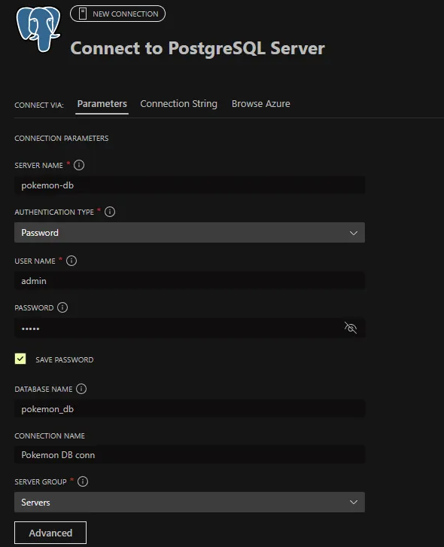Click the Connect to PostgreSQL Server heading
444x547 pixels.
pos(198,48)
